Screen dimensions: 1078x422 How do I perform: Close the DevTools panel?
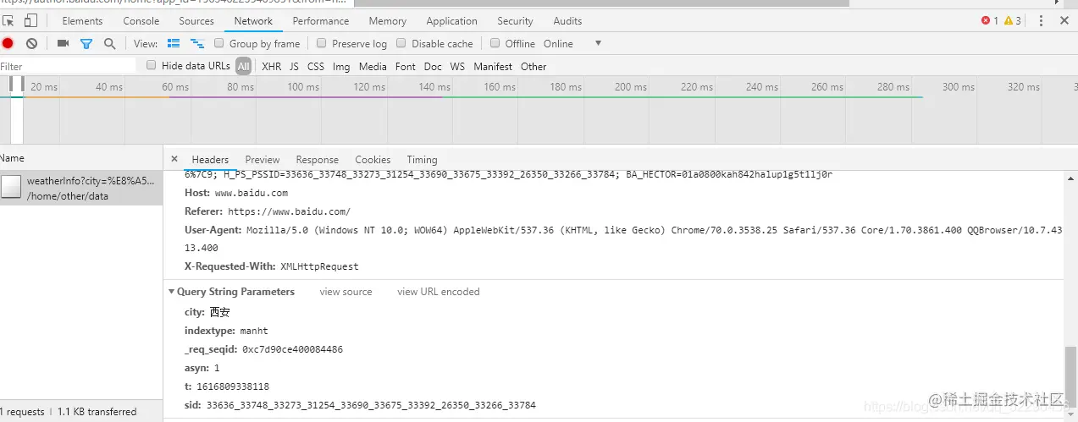click(x=1064, y=21)
